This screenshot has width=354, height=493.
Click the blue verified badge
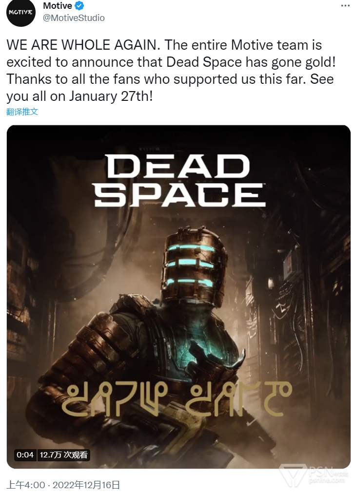tap(79, 6)
